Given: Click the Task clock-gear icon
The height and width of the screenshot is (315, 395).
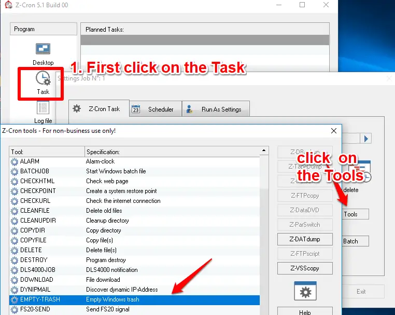Looking at the screenshot, I should coord(43,78).
